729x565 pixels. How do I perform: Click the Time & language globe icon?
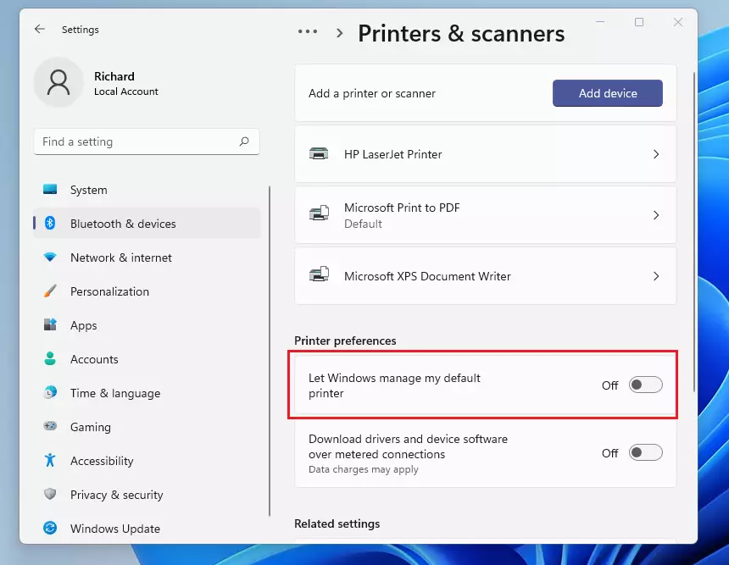coord(50,392)
